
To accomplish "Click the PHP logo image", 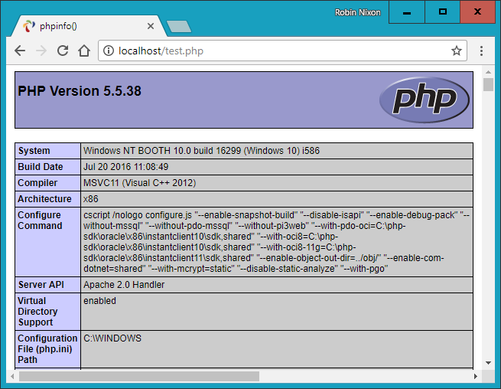I will (x=425, y=100).
